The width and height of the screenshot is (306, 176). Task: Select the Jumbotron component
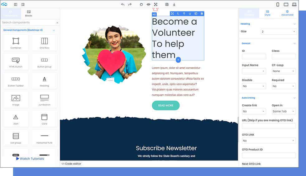(x=45, y=100)
